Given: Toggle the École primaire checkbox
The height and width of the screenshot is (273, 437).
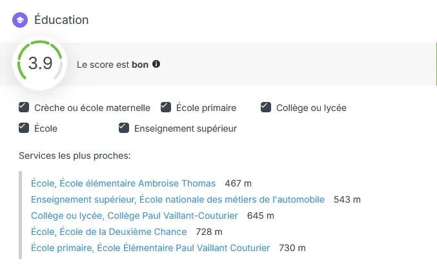Looking at the screenshot, I should (166, 107).
